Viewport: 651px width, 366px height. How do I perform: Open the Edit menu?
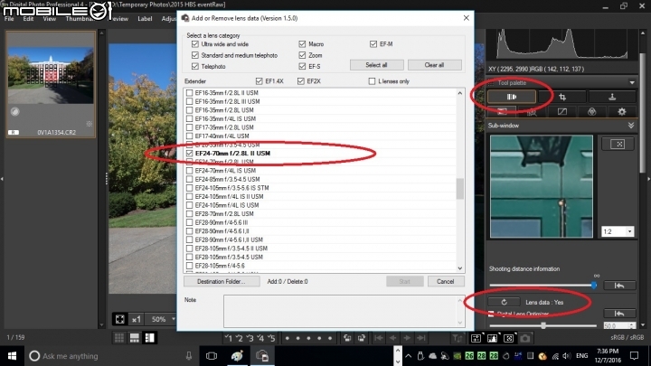click(x=28, y=19)
